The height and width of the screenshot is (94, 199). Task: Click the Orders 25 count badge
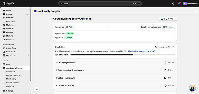point(27,14)
